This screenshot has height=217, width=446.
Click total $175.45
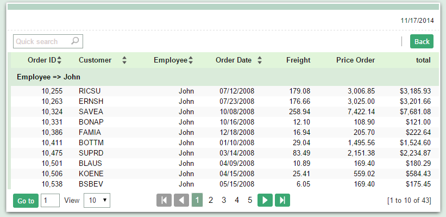click(x=418, y=184)
